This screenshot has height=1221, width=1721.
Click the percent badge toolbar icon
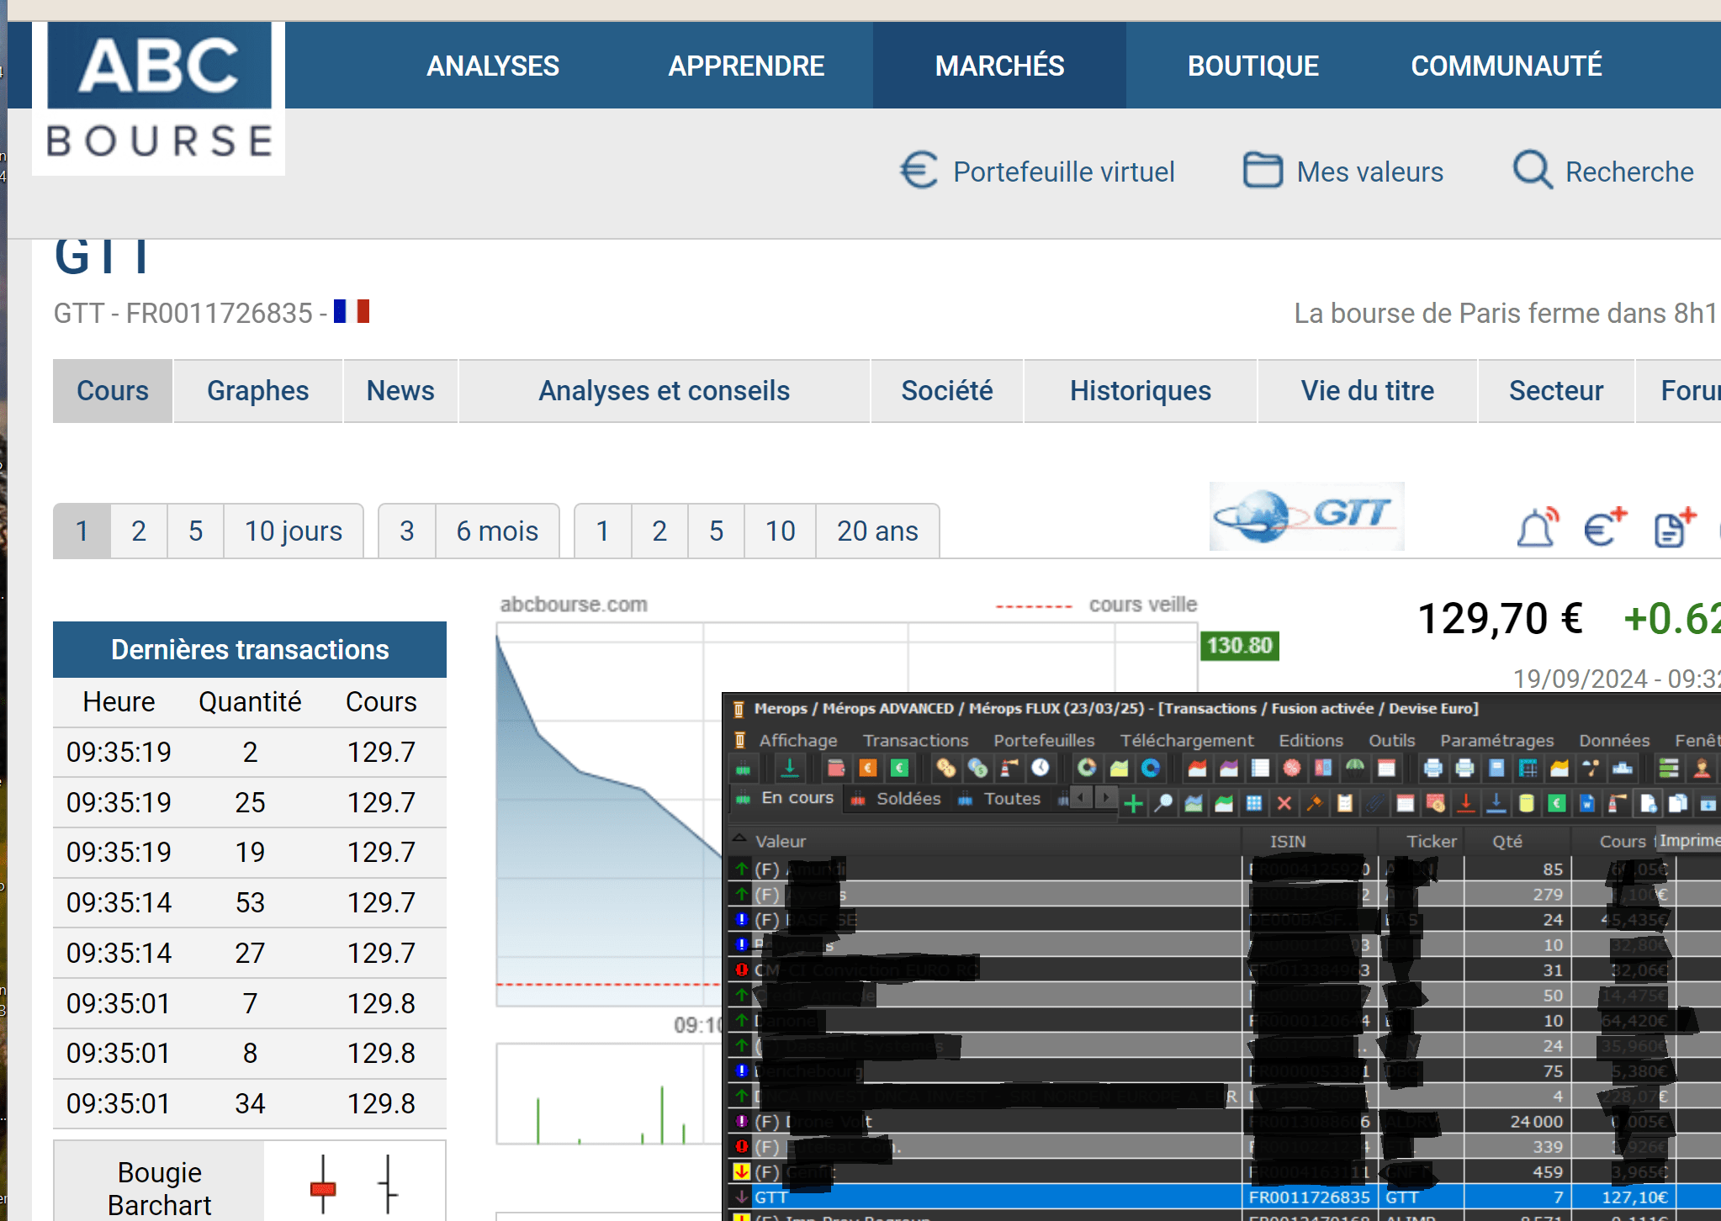(x=1292, y=768)
